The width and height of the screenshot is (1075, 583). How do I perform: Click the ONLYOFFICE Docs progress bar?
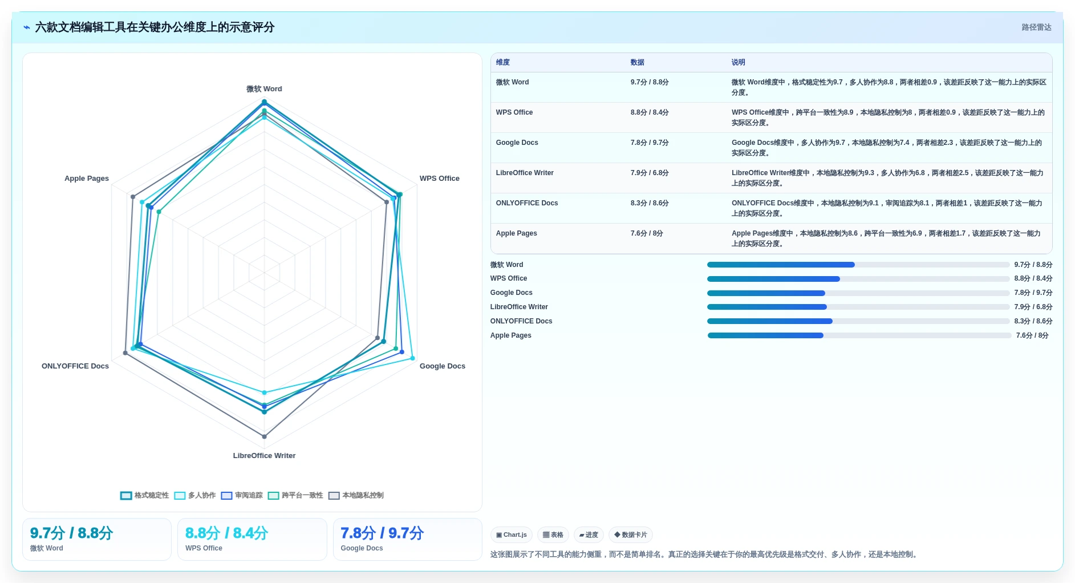pos(858,321)
